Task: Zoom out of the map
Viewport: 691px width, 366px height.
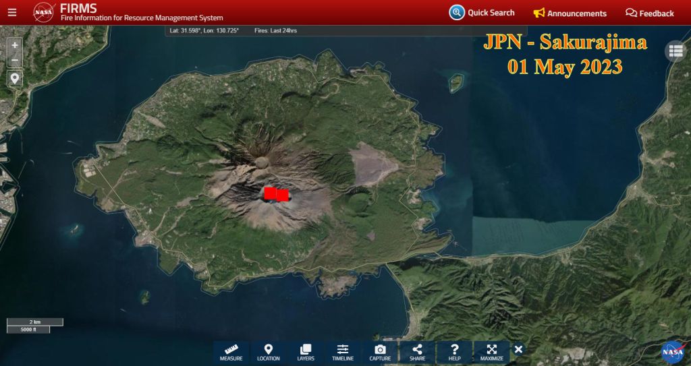Action: tap(15, 60)
